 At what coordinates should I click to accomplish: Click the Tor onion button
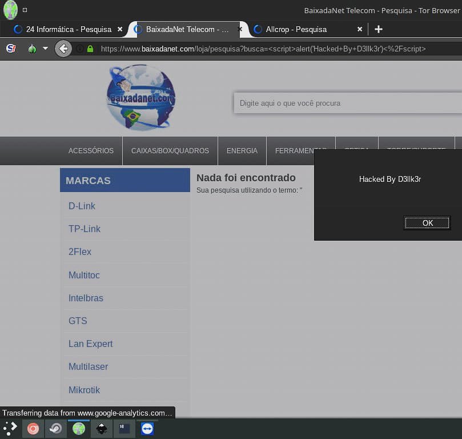coord(32,49)
